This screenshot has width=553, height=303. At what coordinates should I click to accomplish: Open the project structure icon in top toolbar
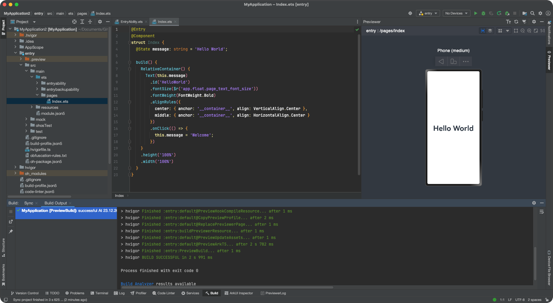coord(525,13)
